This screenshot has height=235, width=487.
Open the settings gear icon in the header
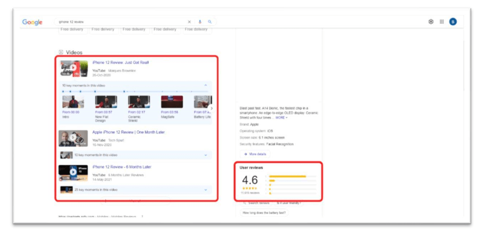(431, 22)
